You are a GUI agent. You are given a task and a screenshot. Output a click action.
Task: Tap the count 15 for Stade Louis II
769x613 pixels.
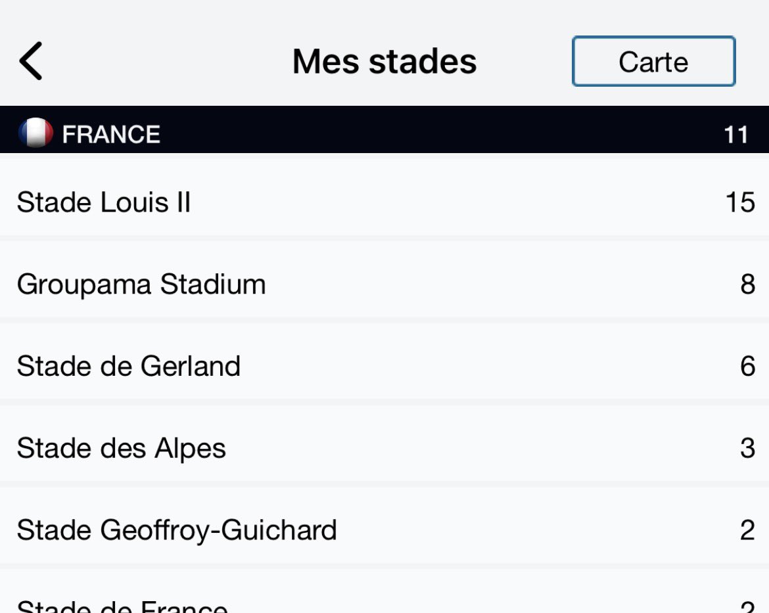tap(740, 202)
